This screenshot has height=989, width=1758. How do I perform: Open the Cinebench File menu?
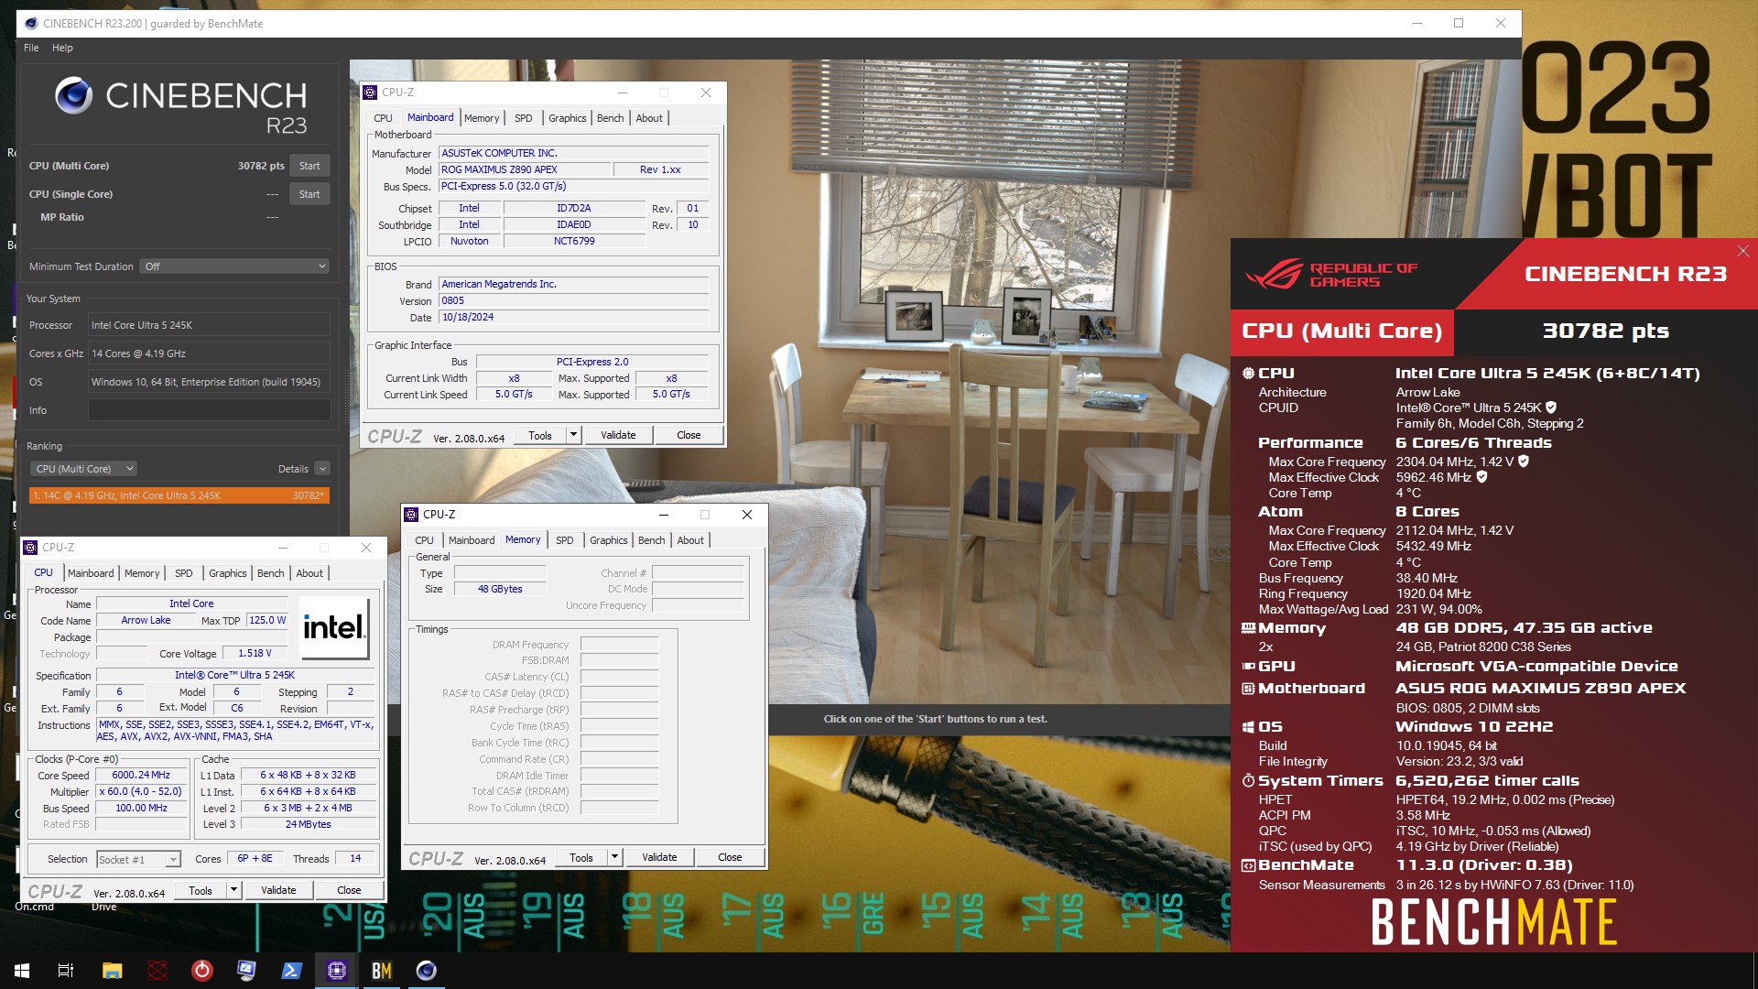click(31, 48)
